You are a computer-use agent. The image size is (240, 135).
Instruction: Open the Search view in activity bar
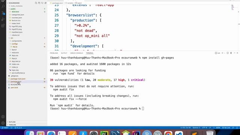tap(3, 6)
